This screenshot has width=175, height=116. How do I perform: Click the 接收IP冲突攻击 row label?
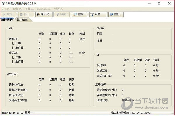(x=18, y=90)
